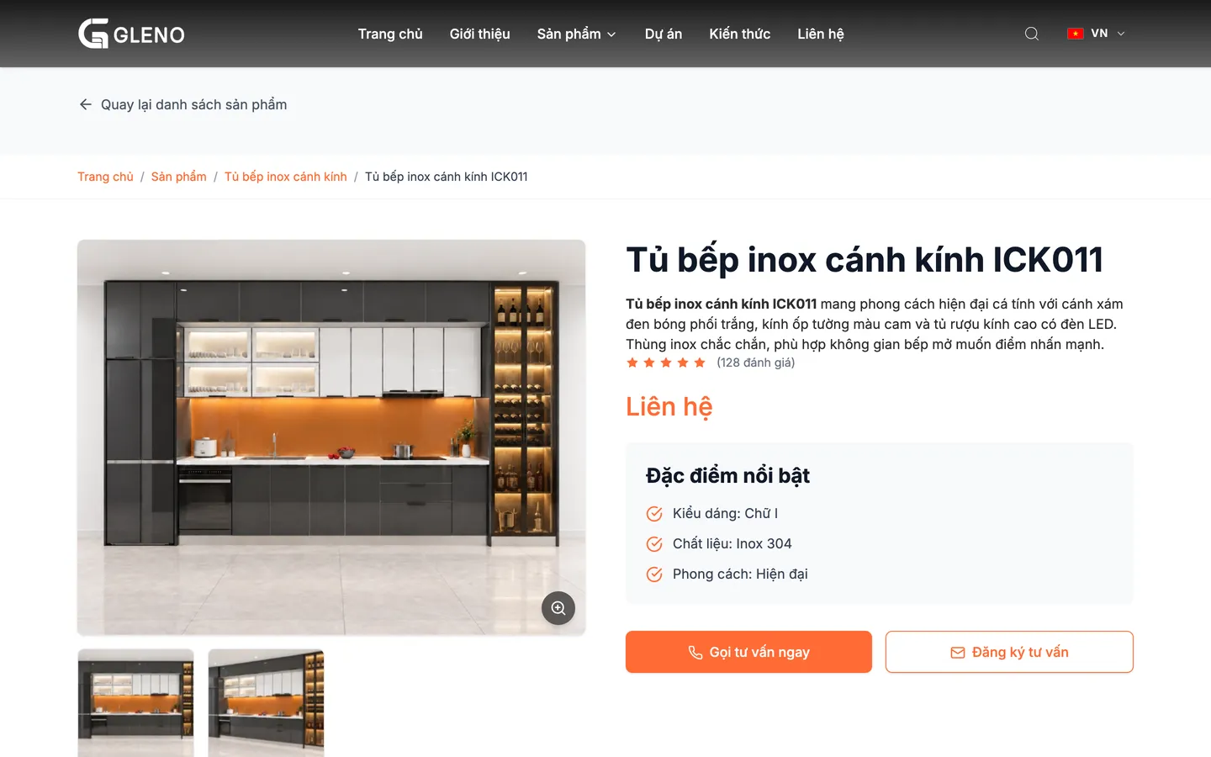The height and width of the screenshot is (757, 1211).
Task: Click Tủ bếp inox cánh kính breadcrumb
Action: (x=286, y=177)
